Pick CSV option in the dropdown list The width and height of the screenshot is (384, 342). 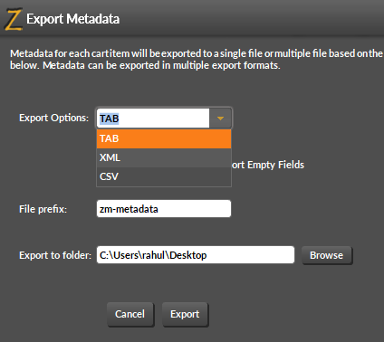[164, 176]
